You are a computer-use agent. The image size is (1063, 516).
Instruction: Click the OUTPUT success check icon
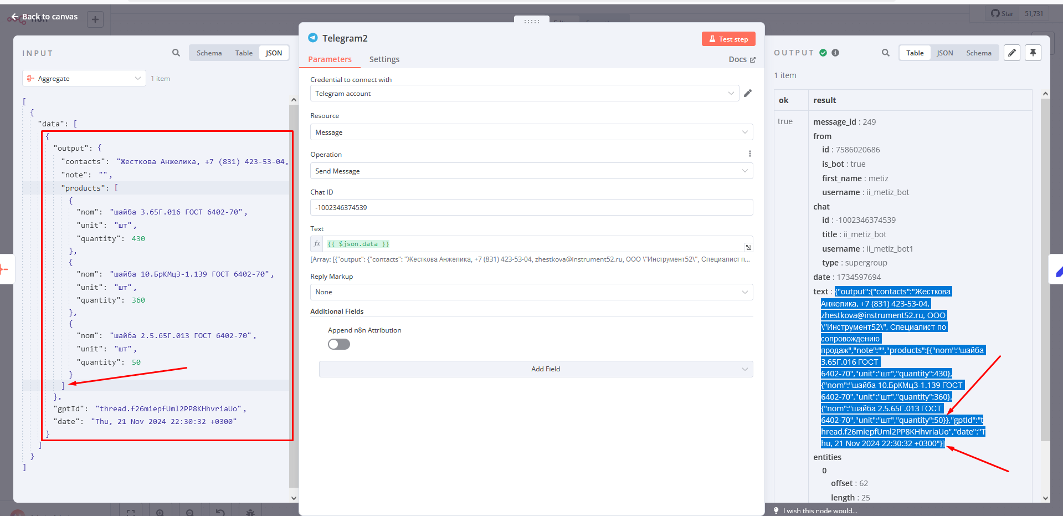coord(823,53)
